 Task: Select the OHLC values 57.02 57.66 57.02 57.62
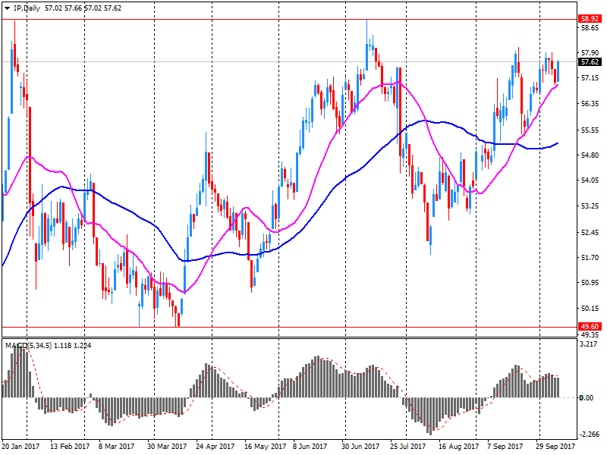pos(83,8)
